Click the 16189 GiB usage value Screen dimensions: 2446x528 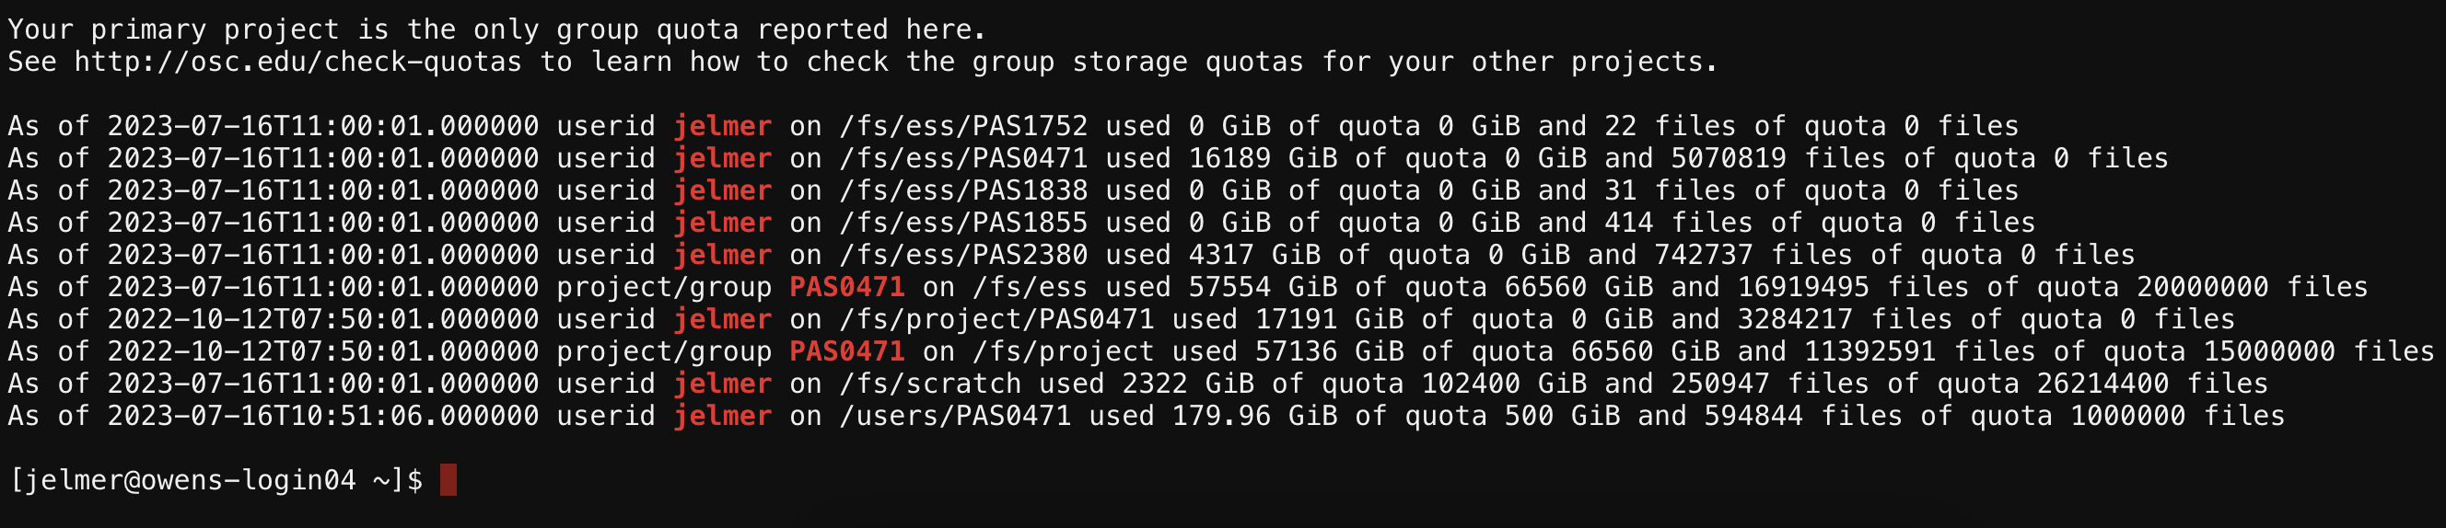pos(1263,158)
